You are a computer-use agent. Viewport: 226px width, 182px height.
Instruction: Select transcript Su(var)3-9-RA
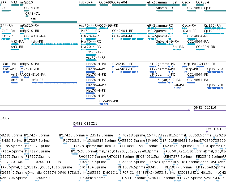[165, 44]
